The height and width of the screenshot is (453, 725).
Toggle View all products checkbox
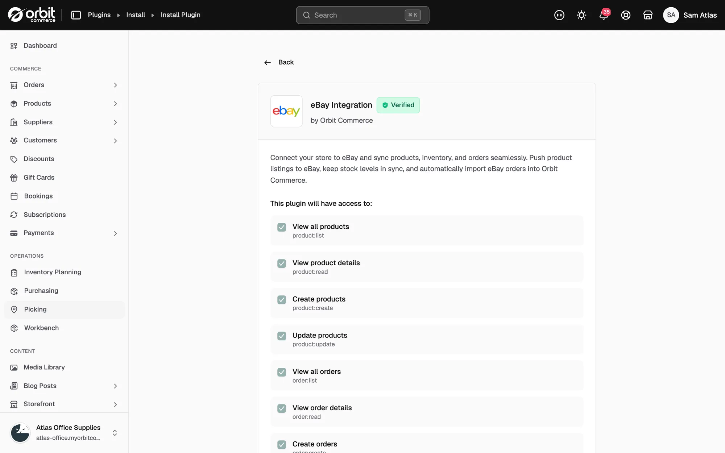282,227
